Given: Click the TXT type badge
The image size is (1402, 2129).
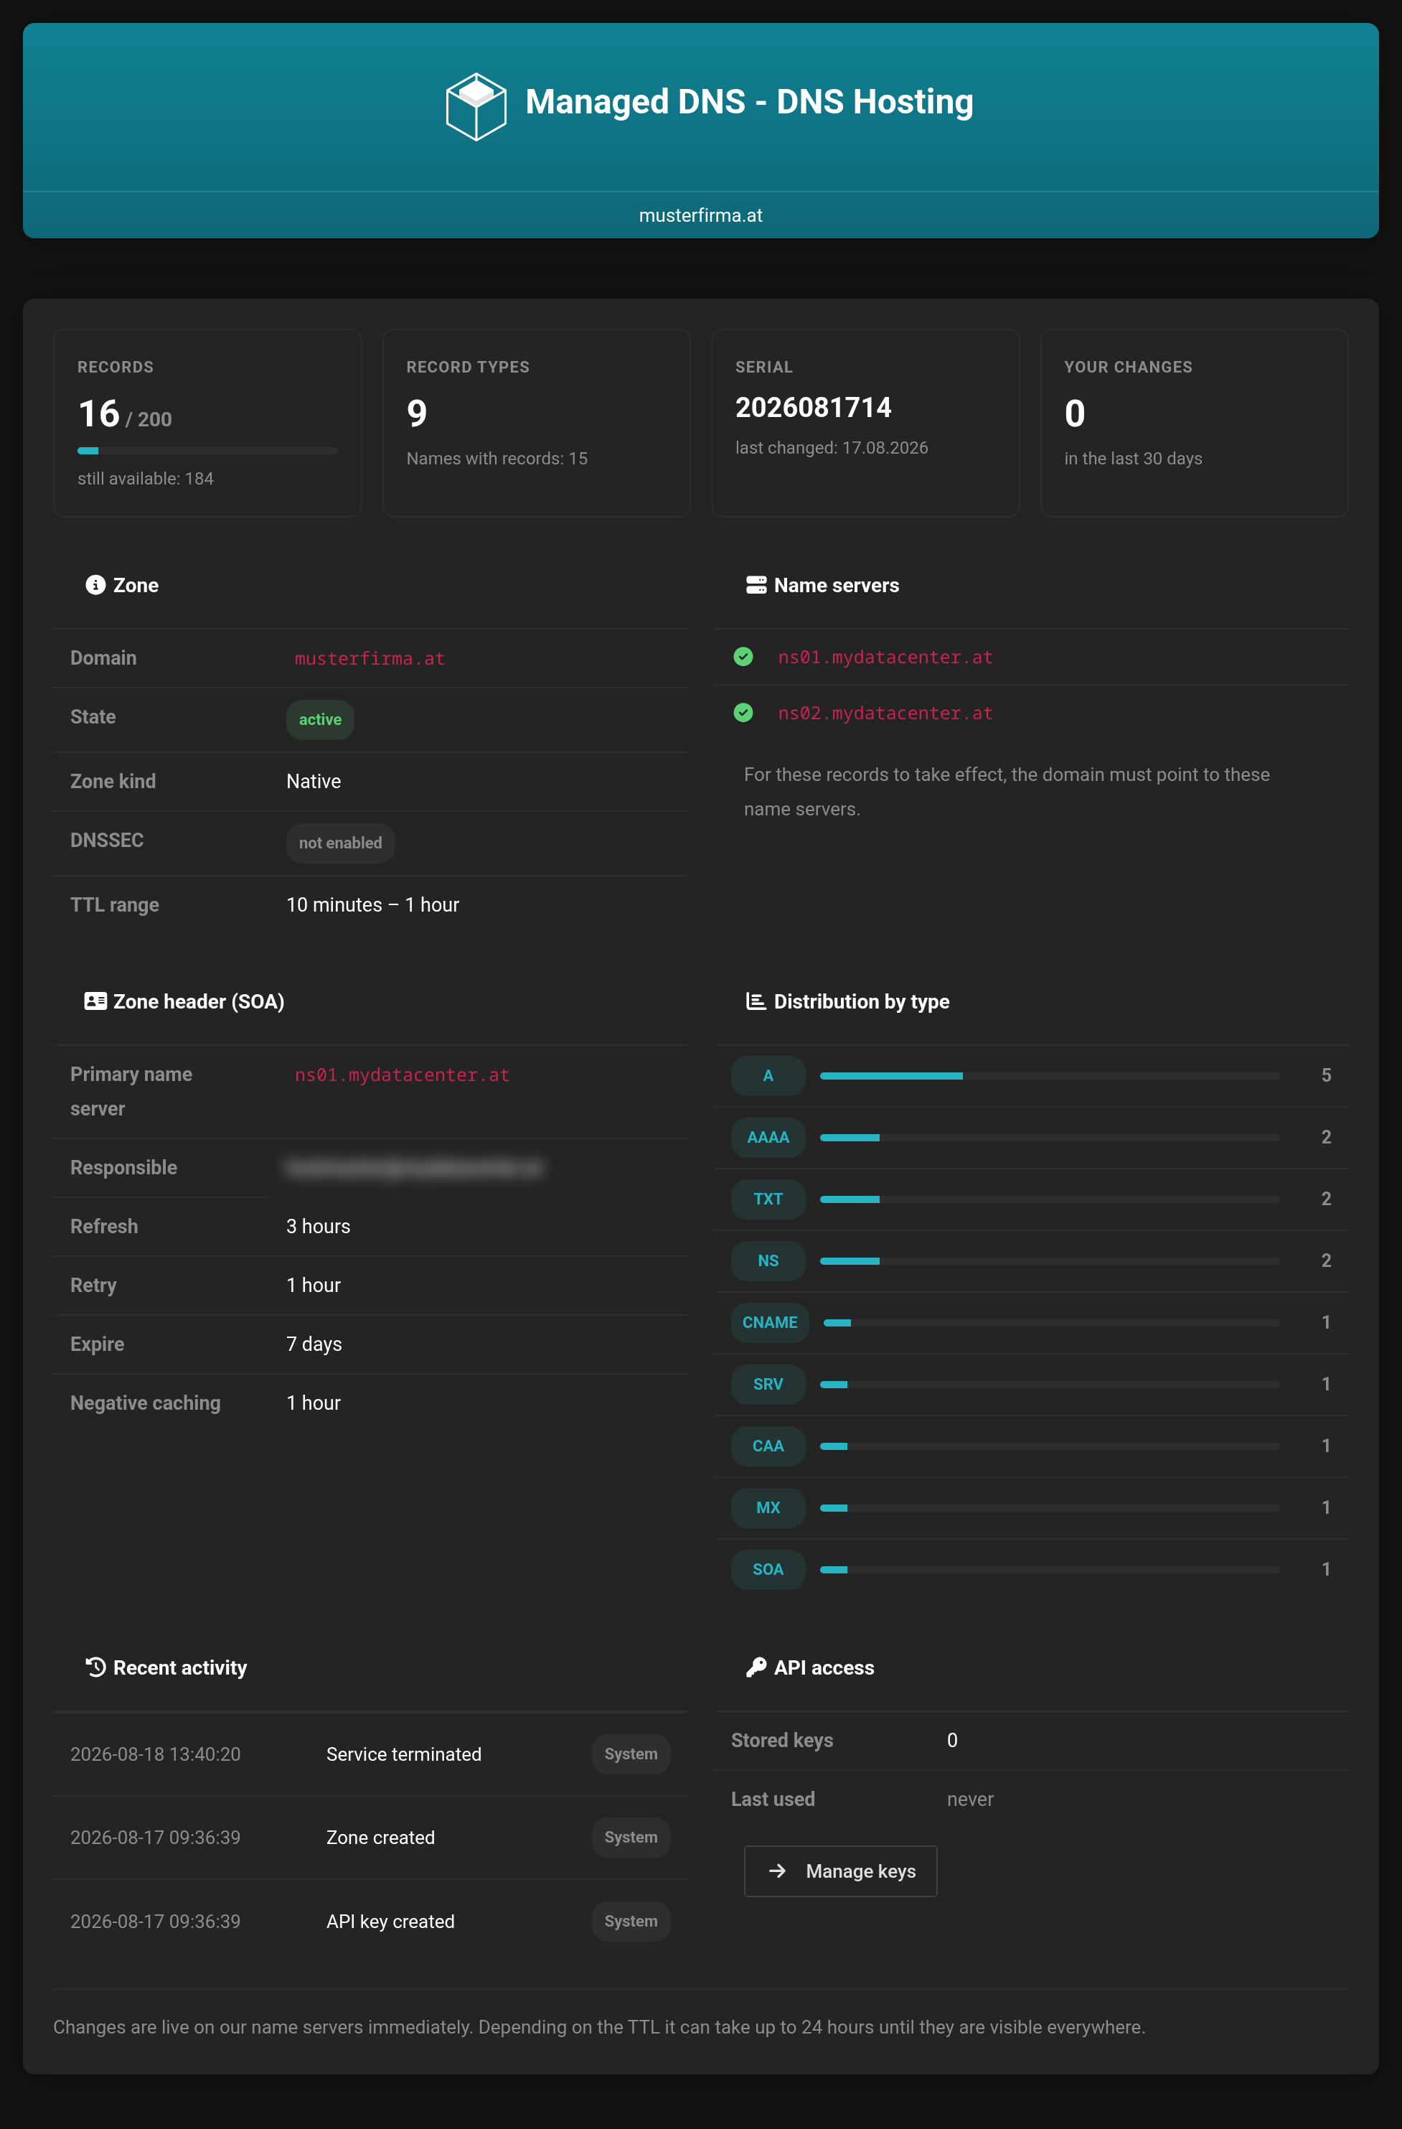Looking at the screenshot, I should [768, 1199].
